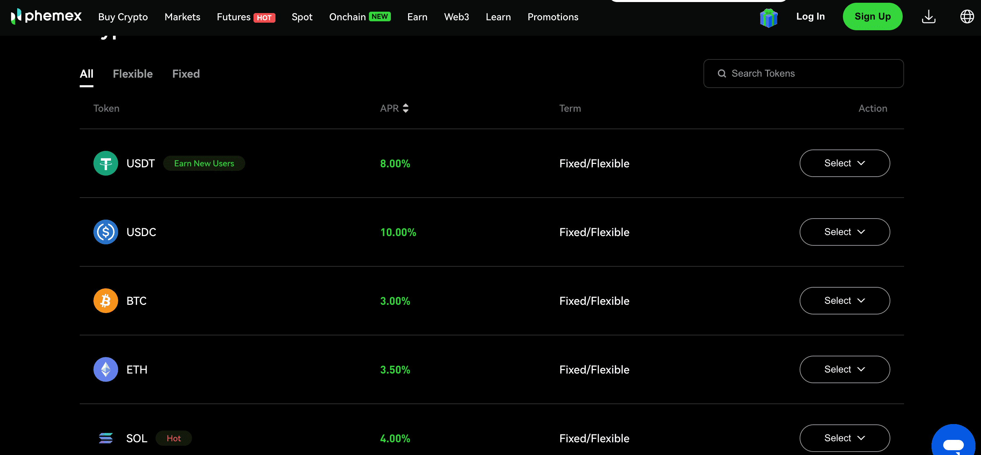The image size is (981, 455).
Task: Click the search magnifier icon
Action: pos(722,74)
